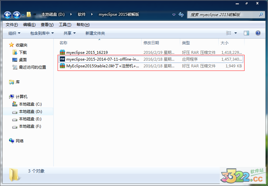The height and width of the screenshot is (186, 268).
Task: Open recent locations dropdown beside Forward arrow
Action: pos(23,15)
